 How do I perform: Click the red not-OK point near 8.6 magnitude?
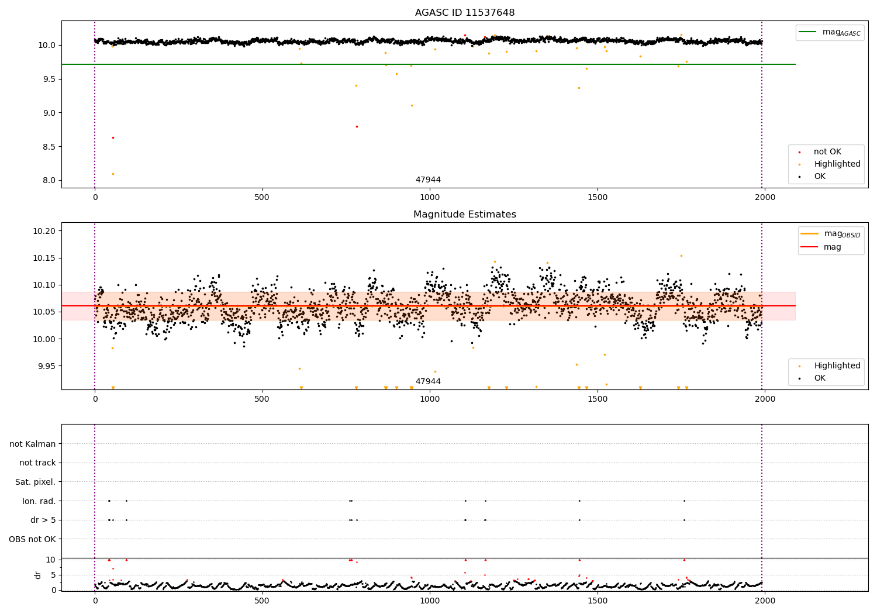coord(113,137)
